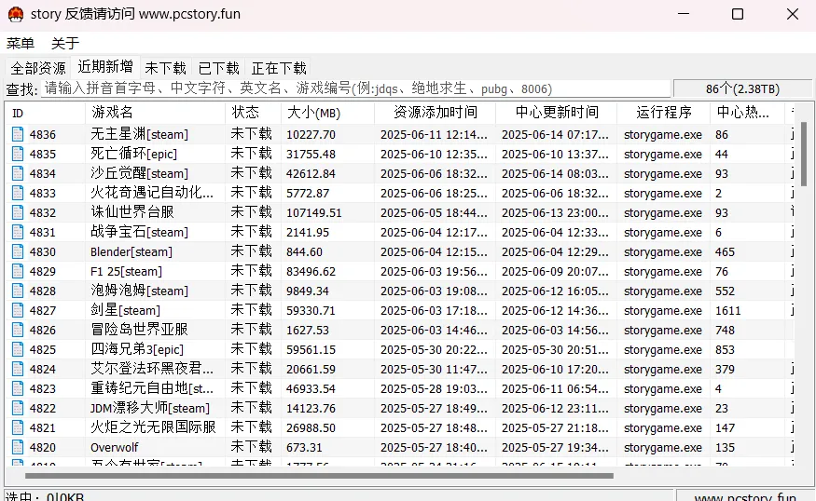The image size is (816, 501).
Task: Click the file icon for row 4826
Action: 18,330
